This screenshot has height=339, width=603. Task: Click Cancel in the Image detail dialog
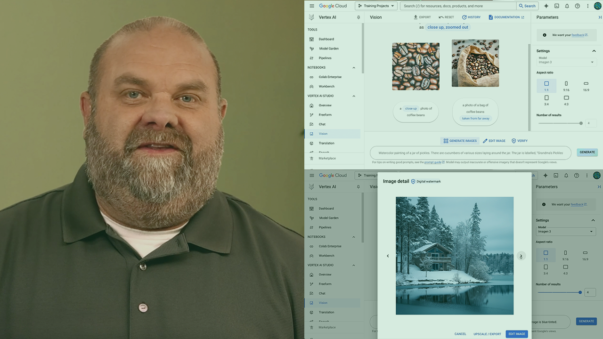click(460, 334)
